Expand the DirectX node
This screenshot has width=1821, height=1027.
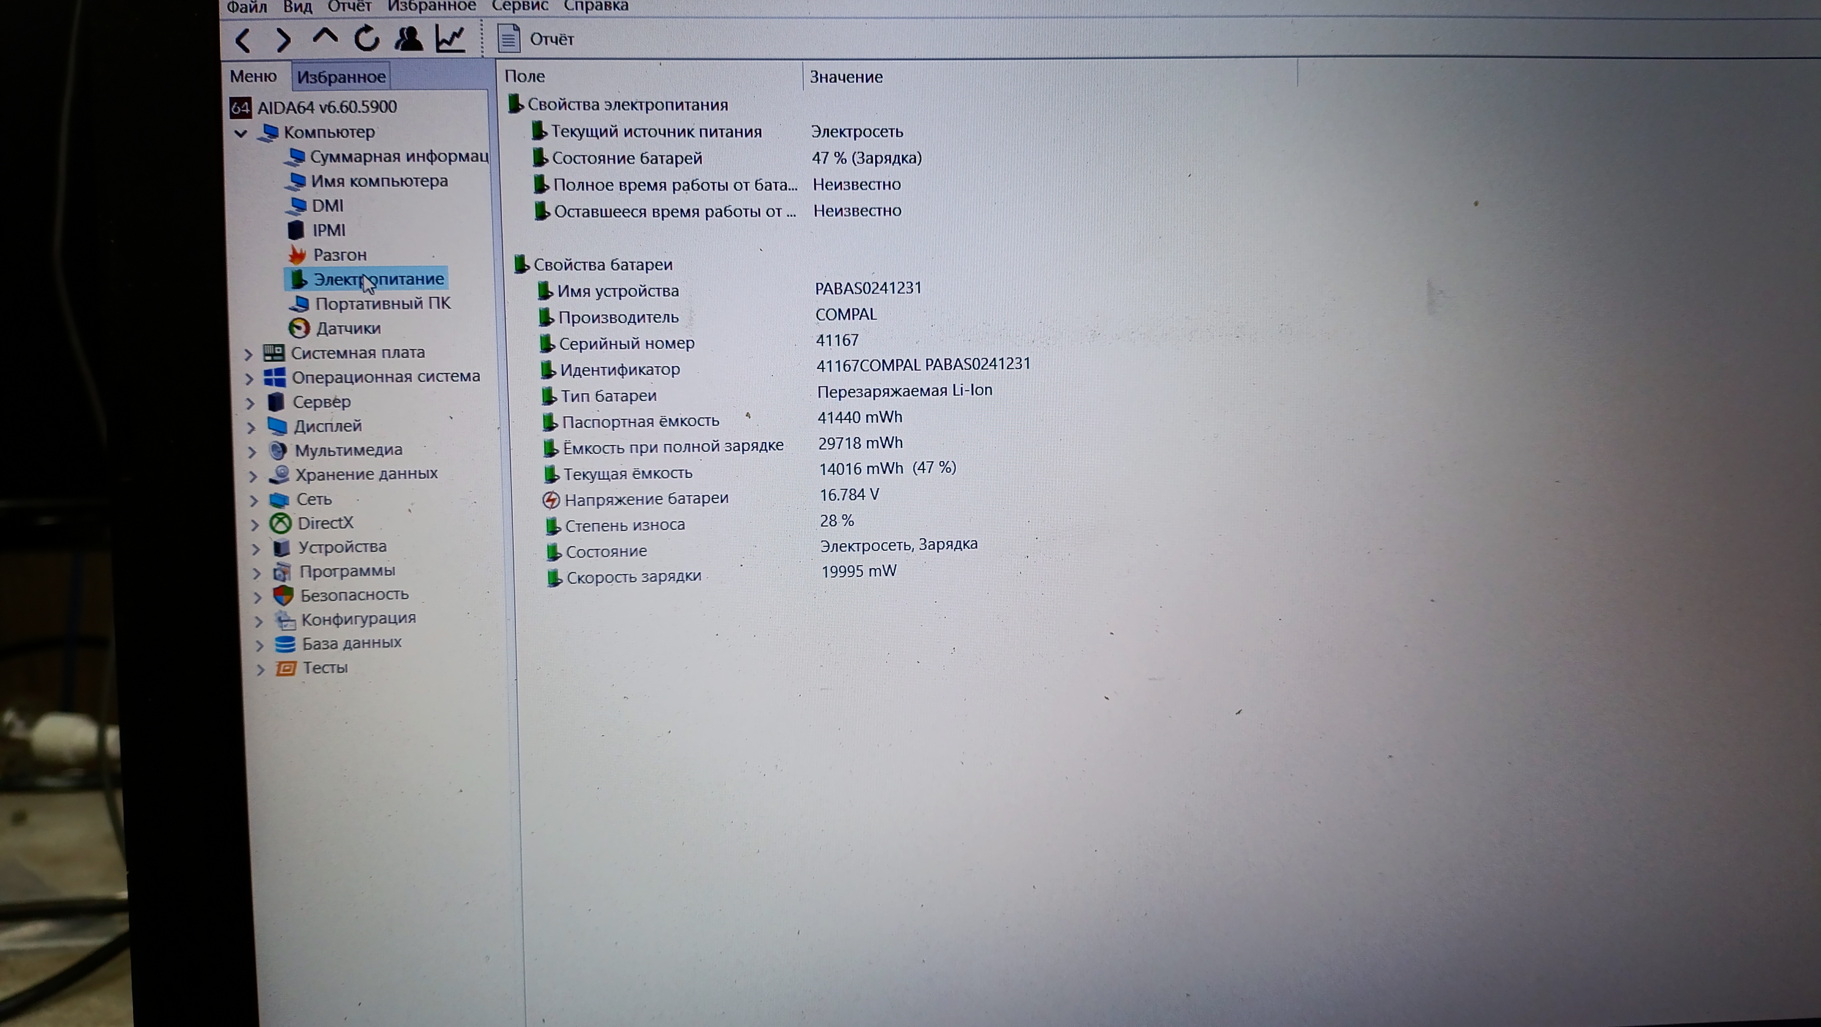pyautogui.click(x=255, y=525)
